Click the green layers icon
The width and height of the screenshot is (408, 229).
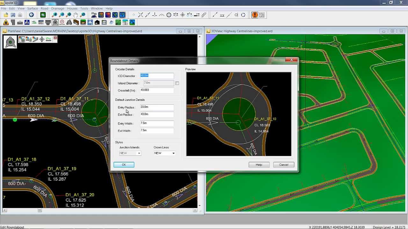click(x=43, y=15)
